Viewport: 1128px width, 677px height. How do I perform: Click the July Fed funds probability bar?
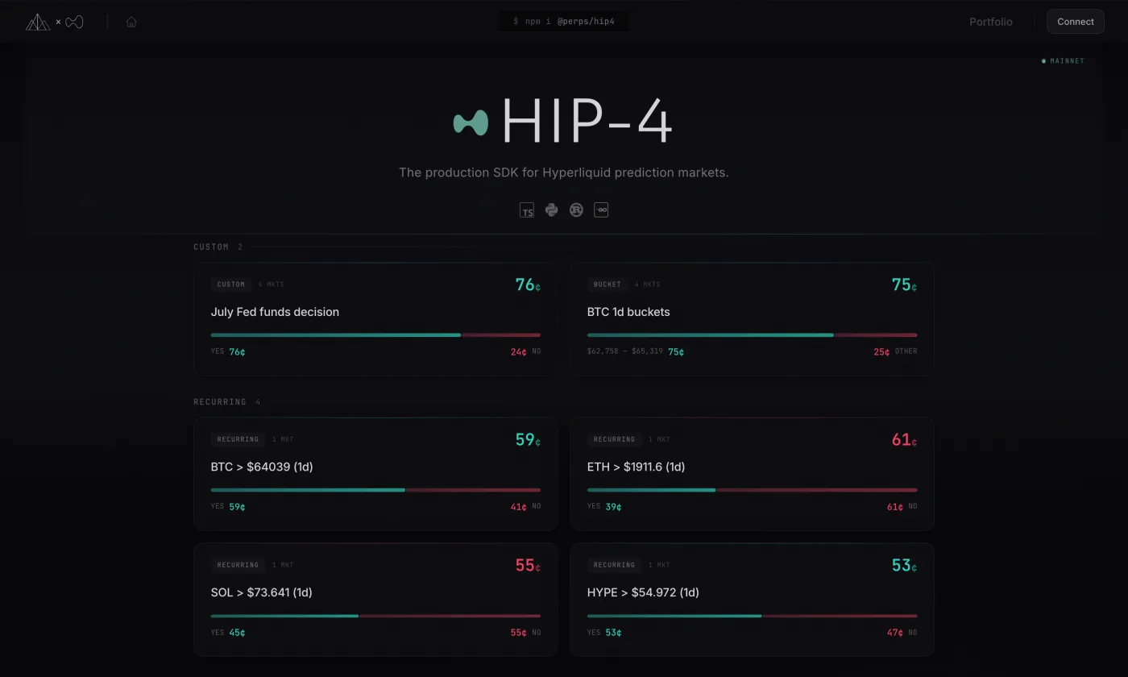pyautogui.click(x=375, y=335)
